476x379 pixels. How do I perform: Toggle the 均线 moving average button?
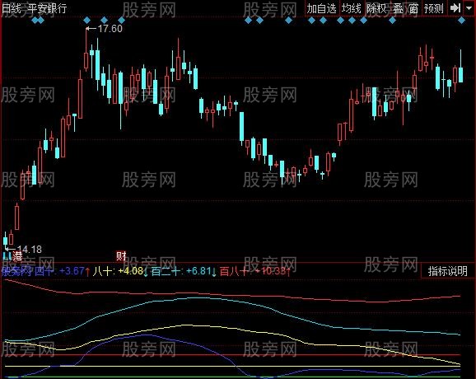[352, 8]
